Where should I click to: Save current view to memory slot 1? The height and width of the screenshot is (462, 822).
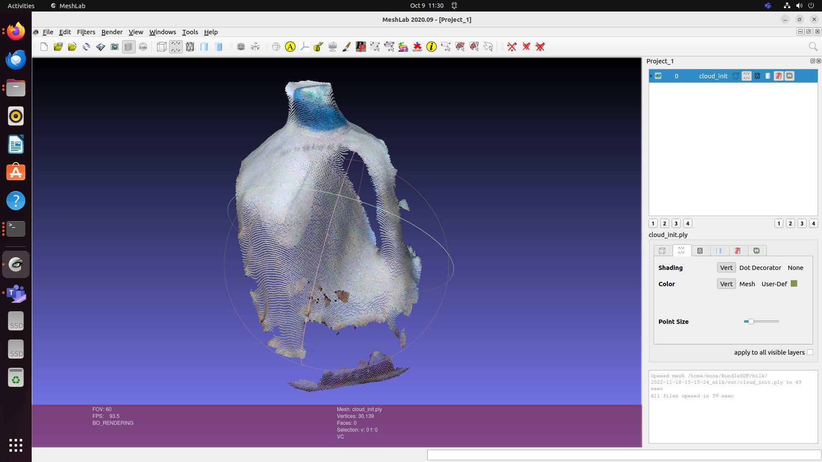653,223
